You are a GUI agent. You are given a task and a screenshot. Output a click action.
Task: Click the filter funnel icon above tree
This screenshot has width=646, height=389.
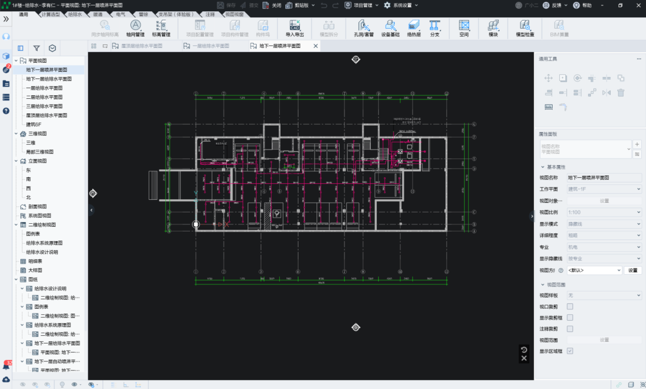pos(36,48)
